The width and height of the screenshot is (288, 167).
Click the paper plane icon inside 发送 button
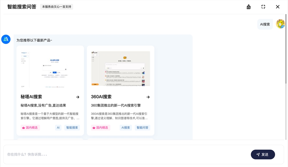coord(258,155)
